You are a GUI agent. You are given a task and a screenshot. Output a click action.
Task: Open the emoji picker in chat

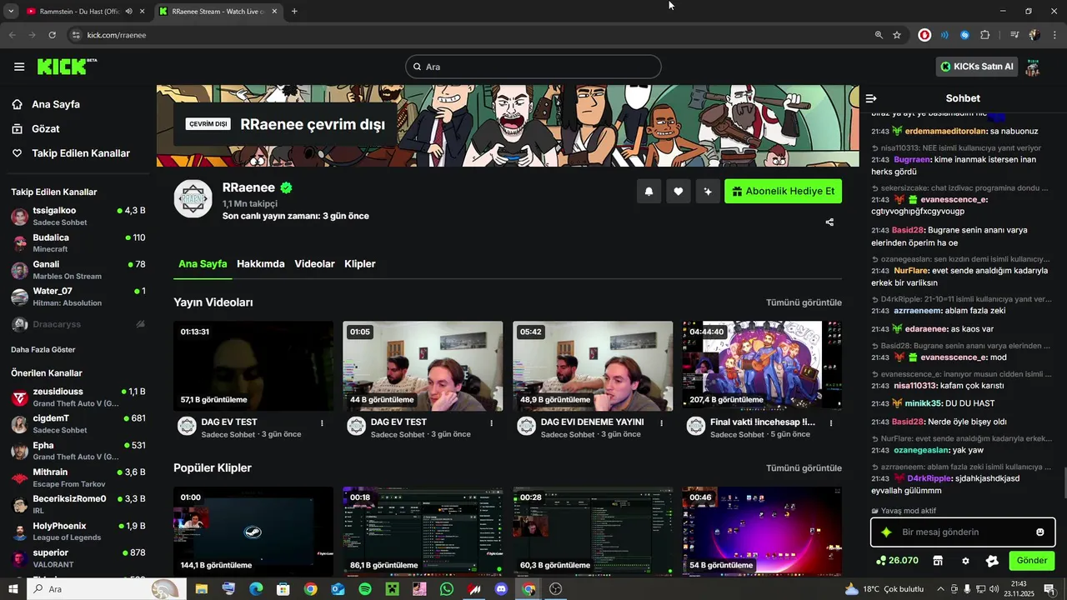(x=1039, y=532)
